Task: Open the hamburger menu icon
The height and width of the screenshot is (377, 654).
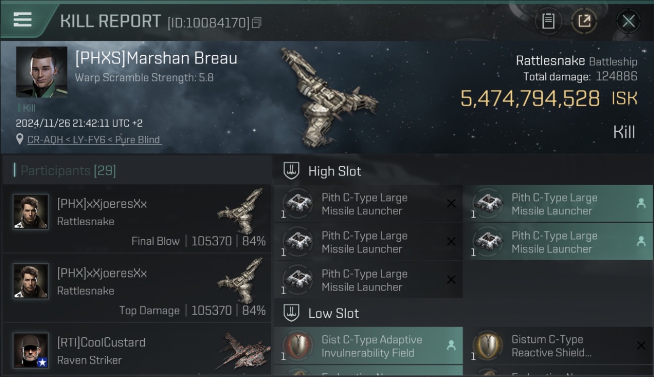Action: (x=23, y=20)
